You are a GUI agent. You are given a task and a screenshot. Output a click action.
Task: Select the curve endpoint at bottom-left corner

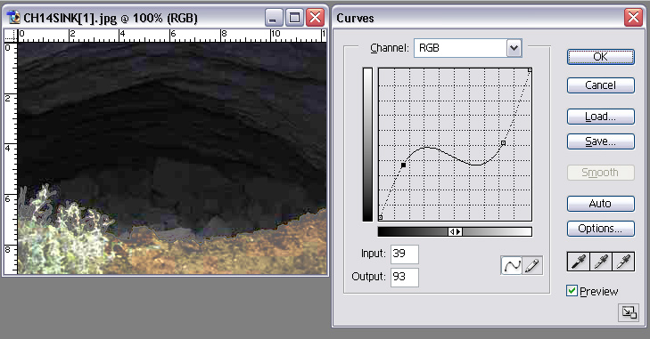380,217
